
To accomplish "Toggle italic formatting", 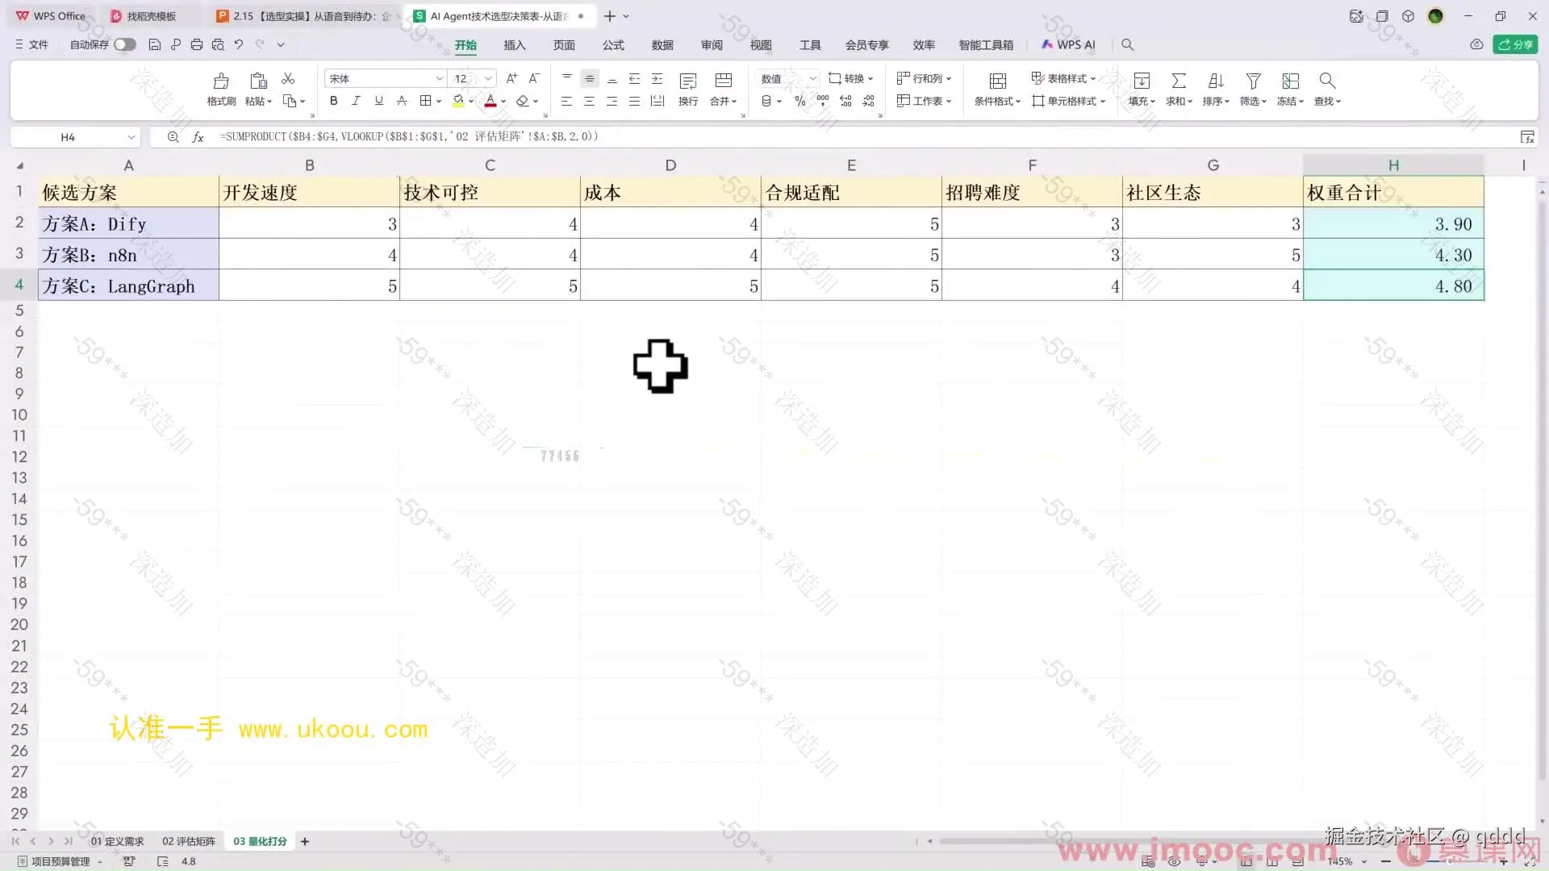I will tap(356, 101).
